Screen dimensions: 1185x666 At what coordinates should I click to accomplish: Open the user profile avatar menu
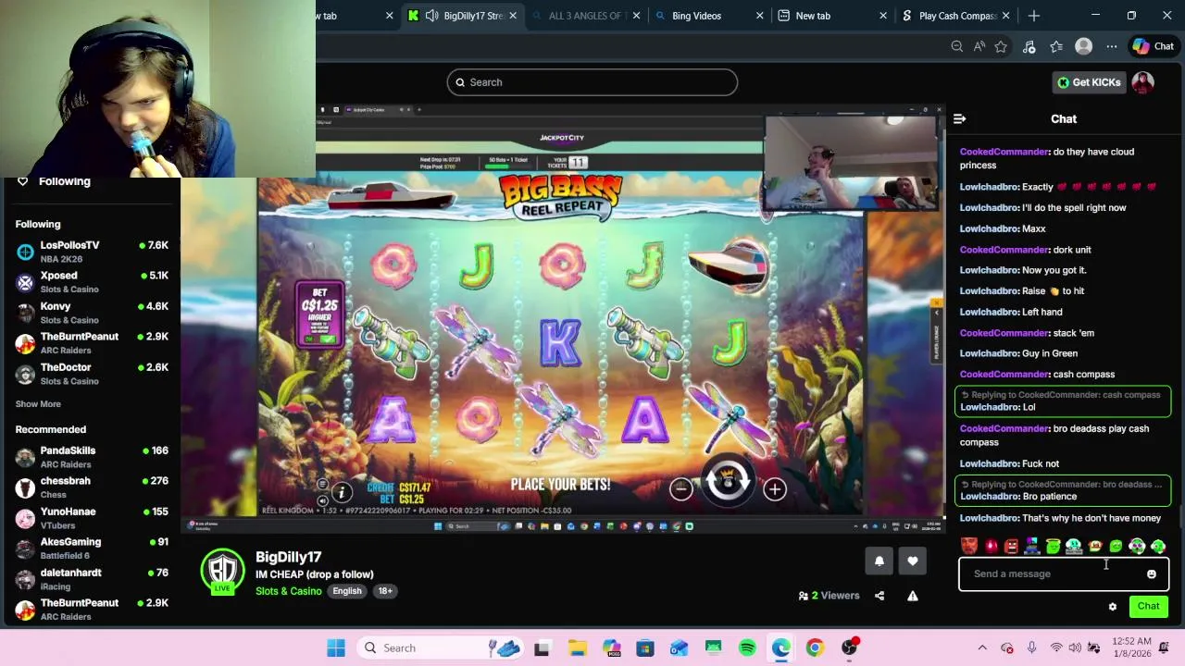1143,82
